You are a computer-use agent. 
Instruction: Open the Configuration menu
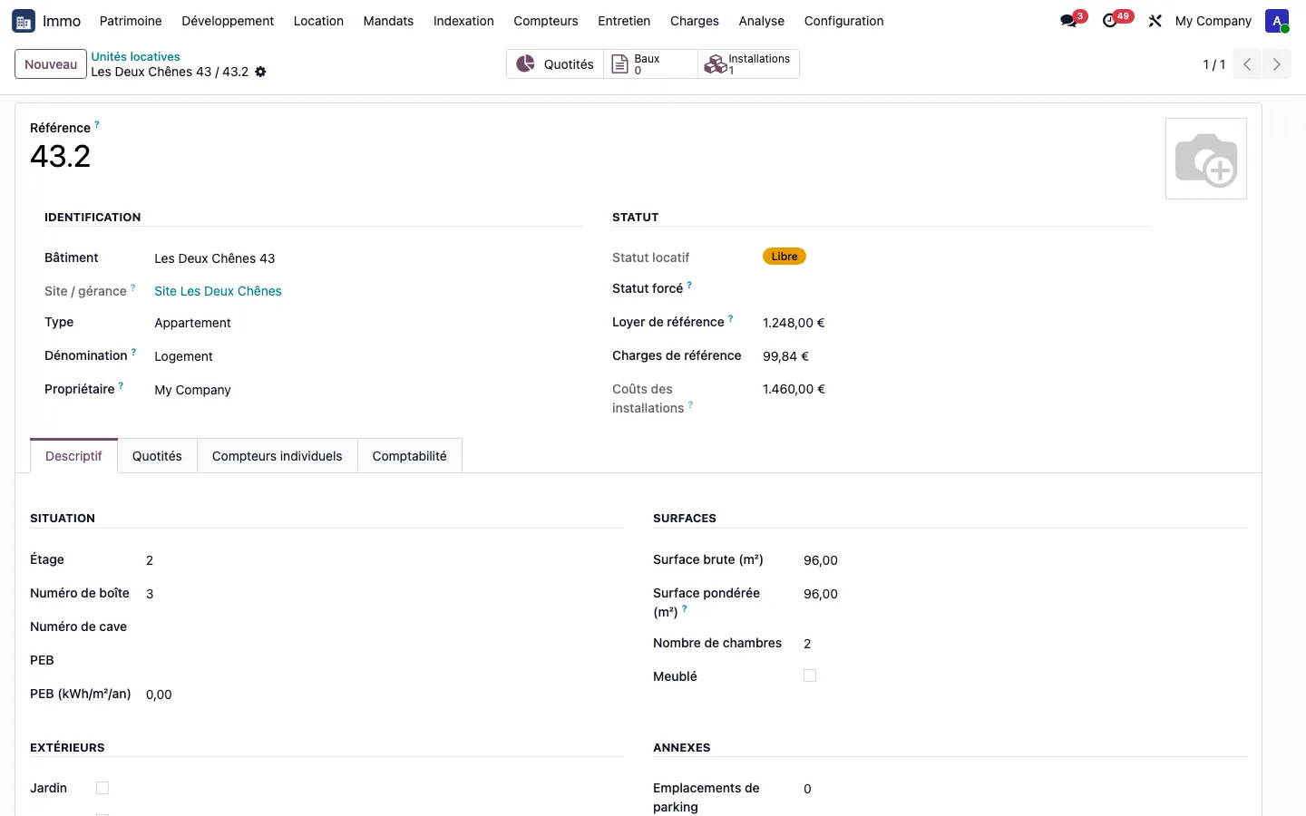click(x=843, y=21)
